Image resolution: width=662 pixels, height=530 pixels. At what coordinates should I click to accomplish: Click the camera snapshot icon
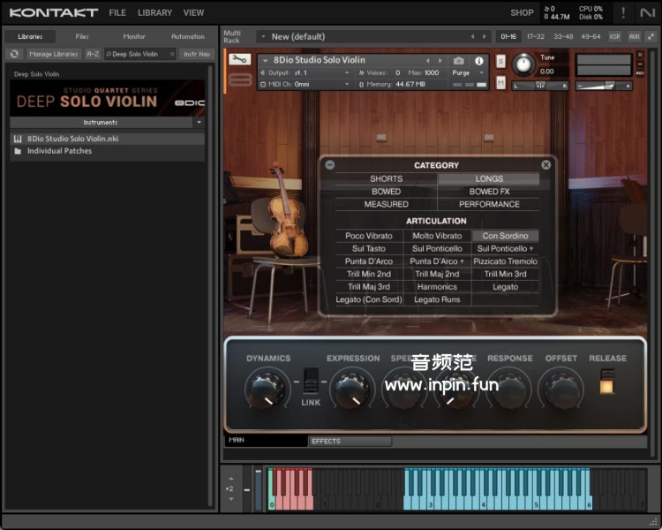click(458, 61)
